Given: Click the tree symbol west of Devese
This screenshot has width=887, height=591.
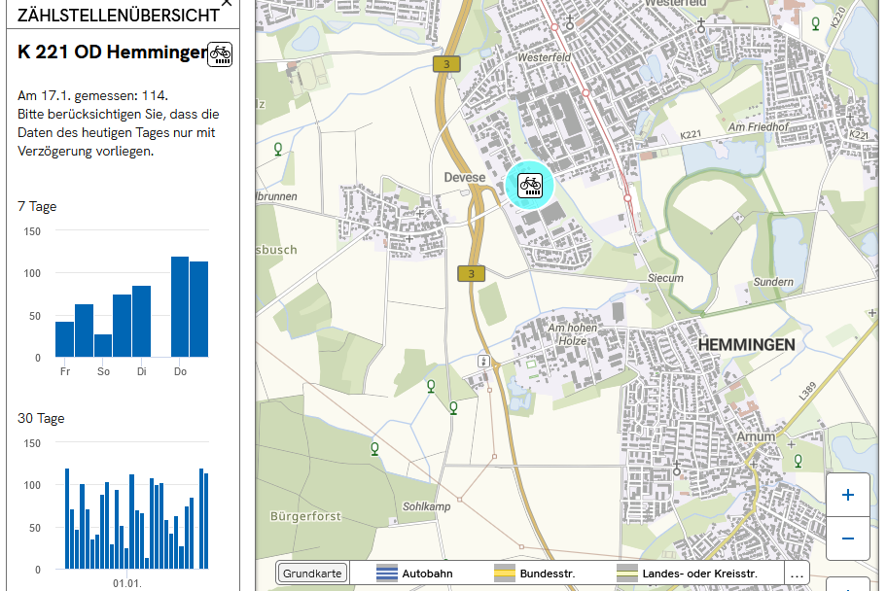Looking at the screenshot, I should point(278,149).
